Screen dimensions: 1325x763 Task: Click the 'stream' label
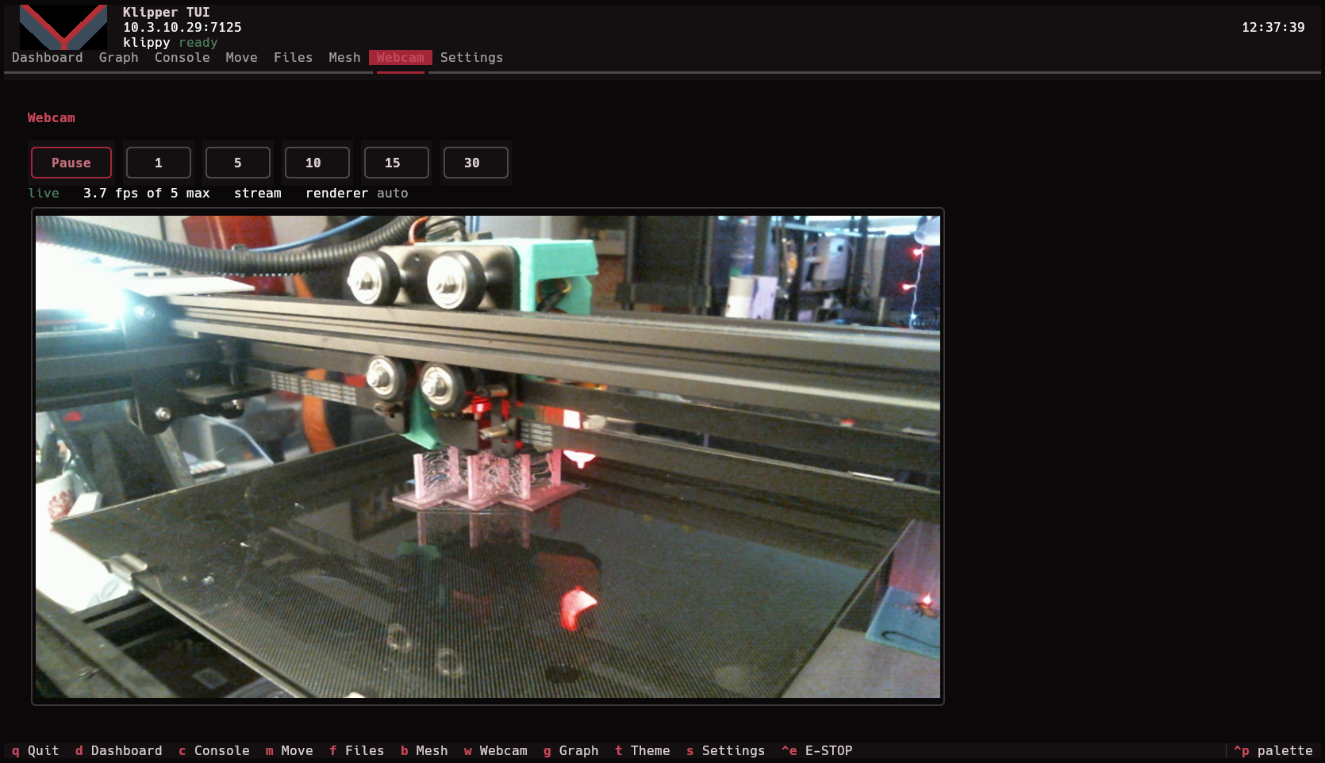tap(258, 193)
